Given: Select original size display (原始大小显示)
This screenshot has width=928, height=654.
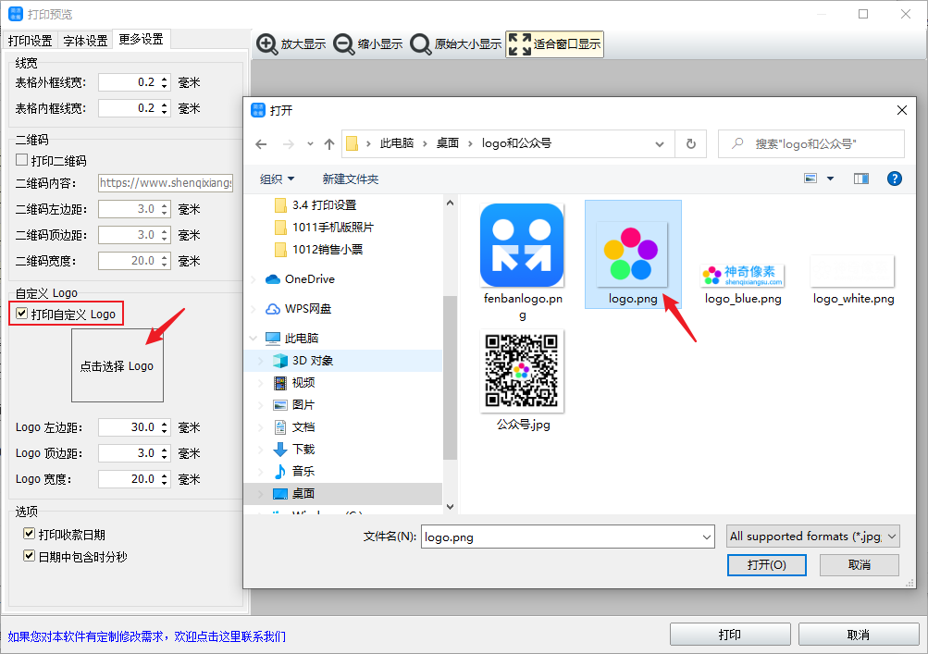Looking at the screenshot, I should [x=421, y=43].
